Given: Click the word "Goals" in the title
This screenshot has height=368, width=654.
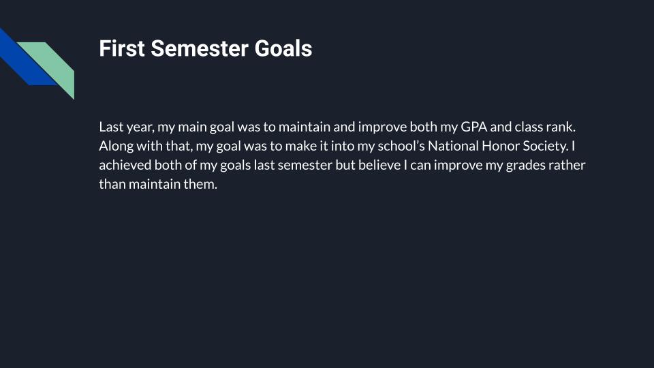Looking at the screenshot, I should [283, 48].
